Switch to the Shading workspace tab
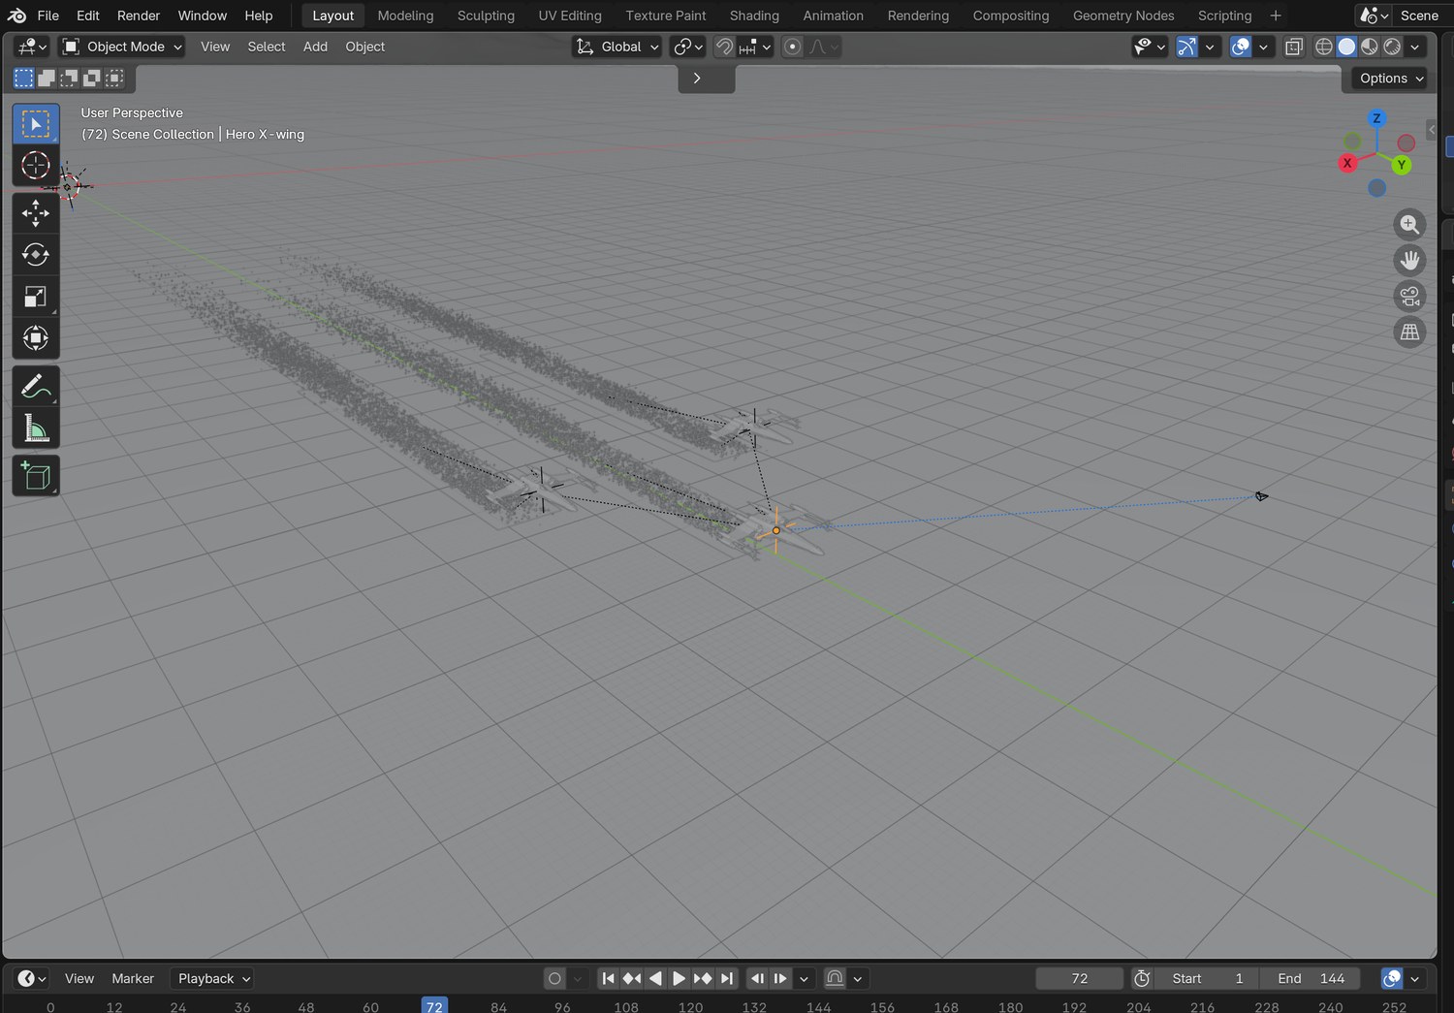The image size is (1454, 1013). [x=754, y=16]
